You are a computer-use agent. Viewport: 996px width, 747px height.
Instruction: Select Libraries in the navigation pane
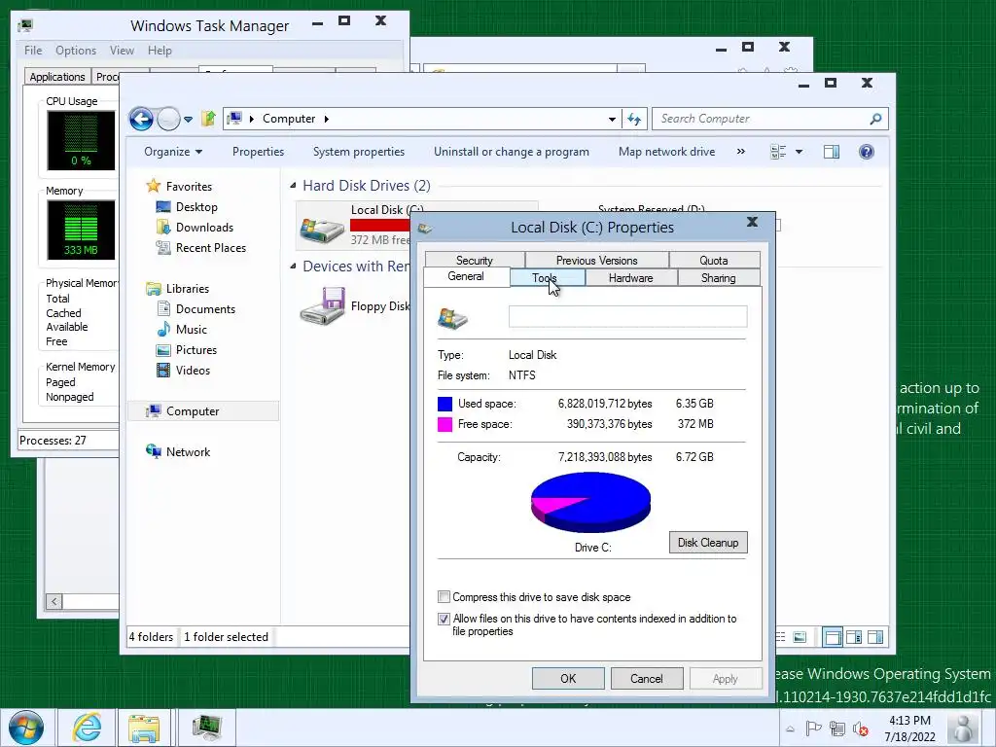(x=188, y=288)
